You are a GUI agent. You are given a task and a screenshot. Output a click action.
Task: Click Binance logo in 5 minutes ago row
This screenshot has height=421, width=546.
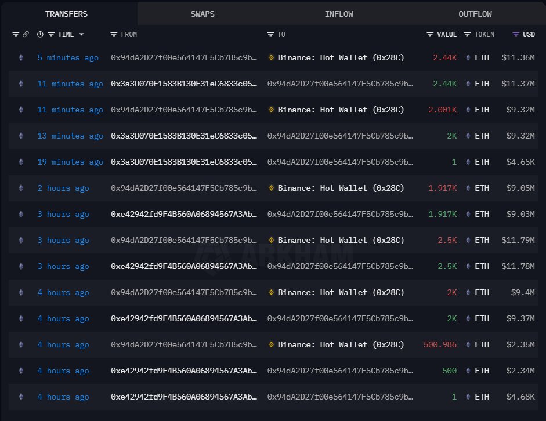[x=271, y=57]
